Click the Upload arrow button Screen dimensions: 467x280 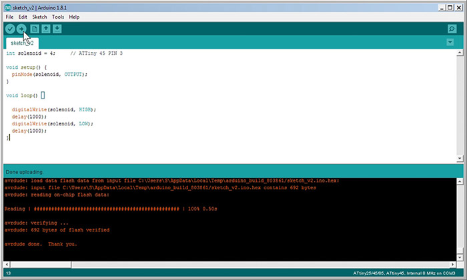(x=21, y=29)
